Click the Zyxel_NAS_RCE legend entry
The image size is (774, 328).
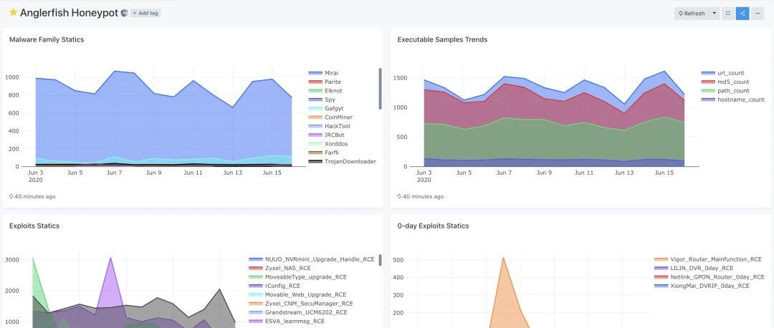(x=281, y=269)
